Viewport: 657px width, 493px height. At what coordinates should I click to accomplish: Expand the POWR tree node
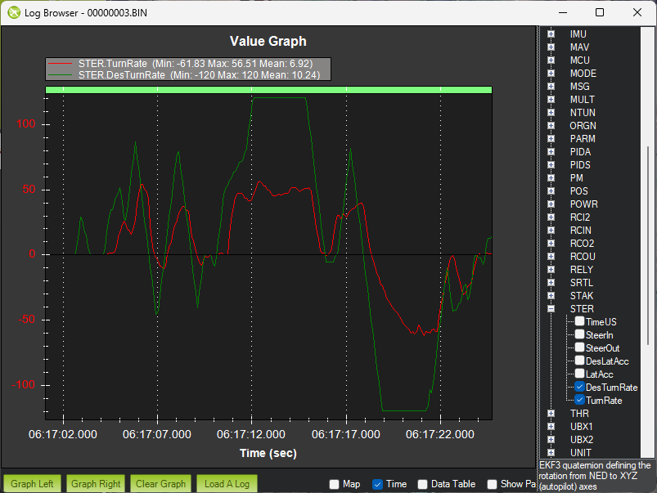[x=551, y=204]
